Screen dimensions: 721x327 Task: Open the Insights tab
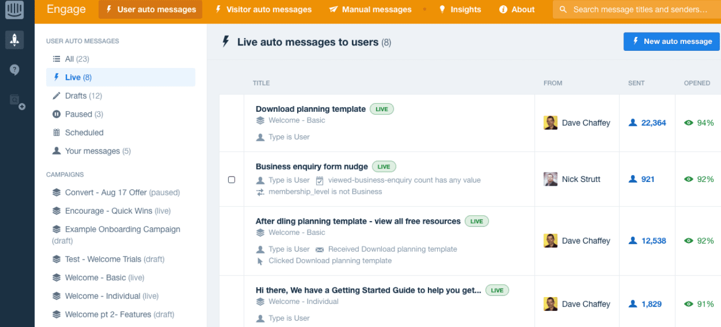coord(460,10)
